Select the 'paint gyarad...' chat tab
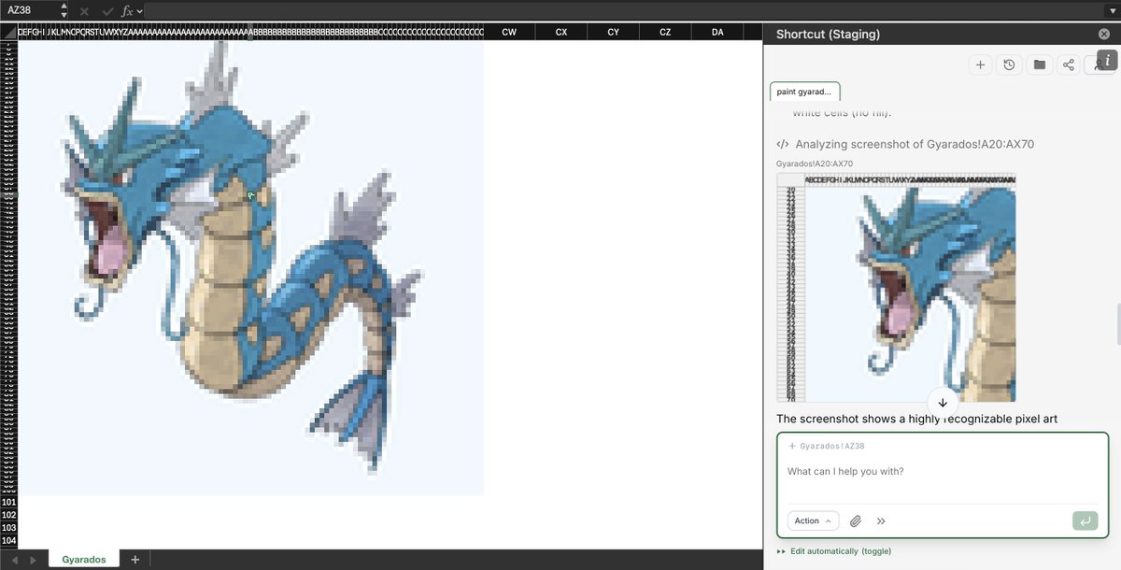Image resolution: width=1121 pixels, height=570 pixels. click(804, 92)
